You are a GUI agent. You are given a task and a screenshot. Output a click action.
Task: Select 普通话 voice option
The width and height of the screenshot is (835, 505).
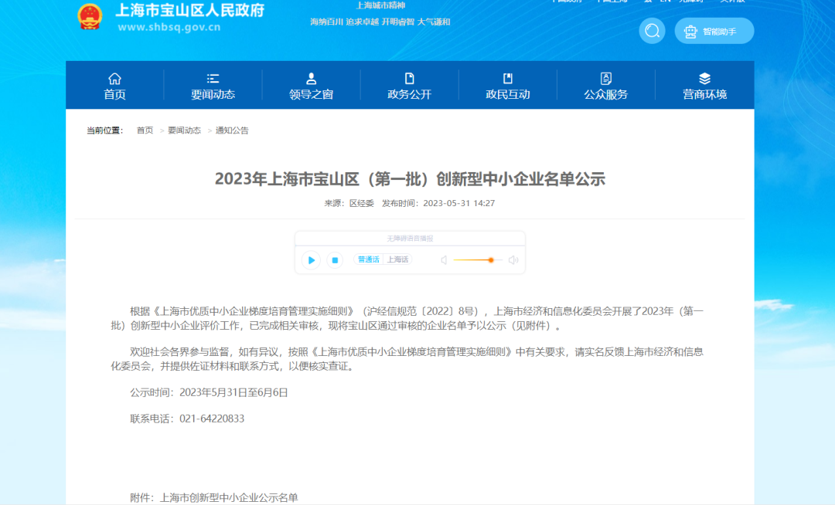369,259
